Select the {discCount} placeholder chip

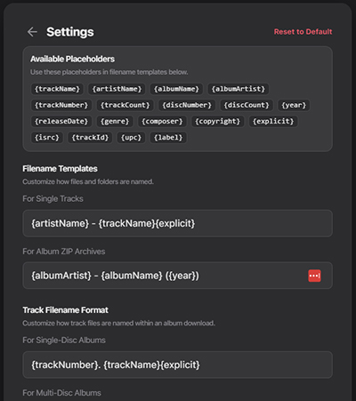pos(247,105)
